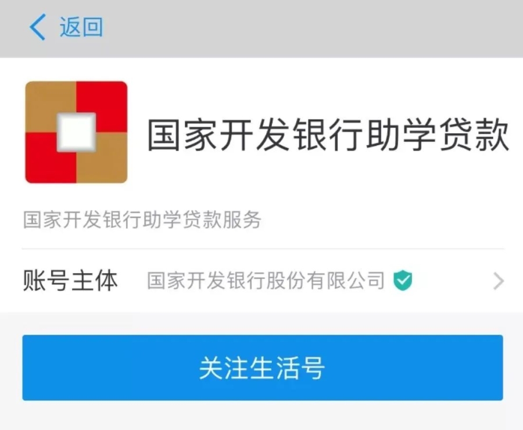Click the 返回 back text
Image resolution: width=523 pixels, height=430 pixels.
tap(81, 27)
